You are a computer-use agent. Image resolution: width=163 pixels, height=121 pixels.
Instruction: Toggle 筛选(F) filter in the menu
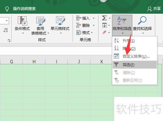click(135, 65)
